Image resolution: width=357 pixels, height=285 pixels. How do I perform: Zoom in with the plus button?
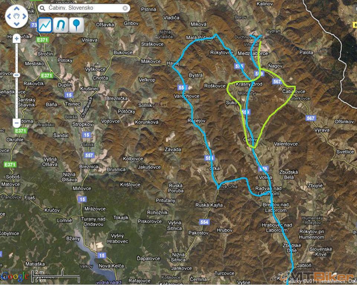pyautogui.click(x=16, y=39)
